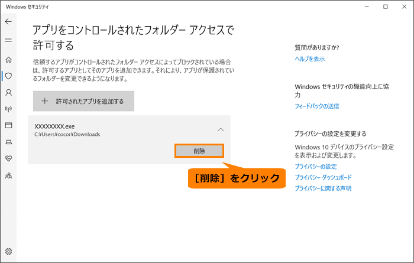This screenshot has width=414, height=263.
Task: Open the ヘルプを表示 link
Action: click(x=310, y=59)
